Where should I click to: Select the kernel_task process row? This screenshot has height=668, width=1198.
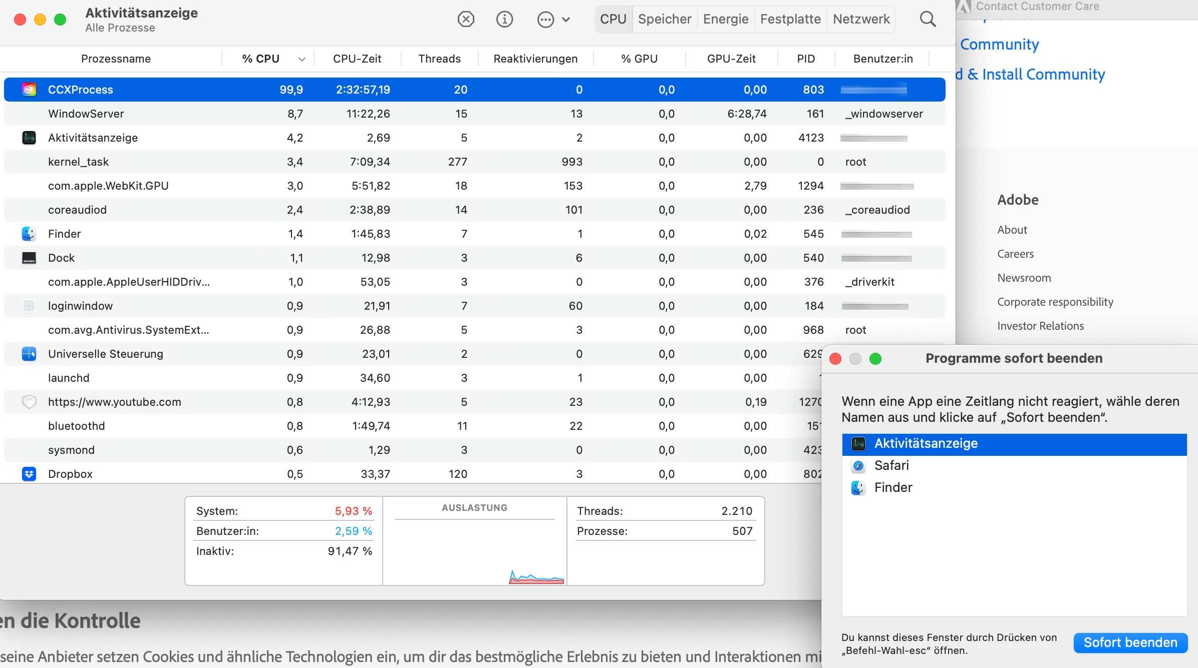click(78, 162)
